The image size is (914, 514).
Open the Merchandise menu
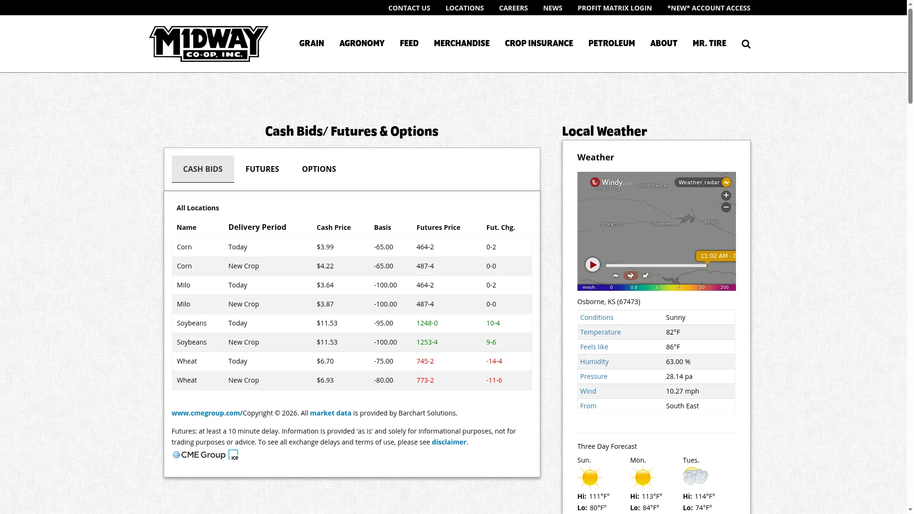pos(462,43)
